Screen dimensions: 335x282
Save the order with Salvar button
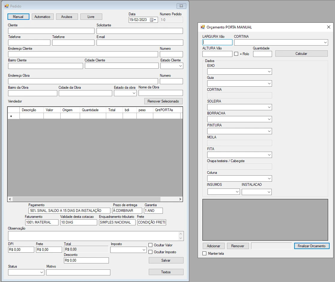coord(166,260)
